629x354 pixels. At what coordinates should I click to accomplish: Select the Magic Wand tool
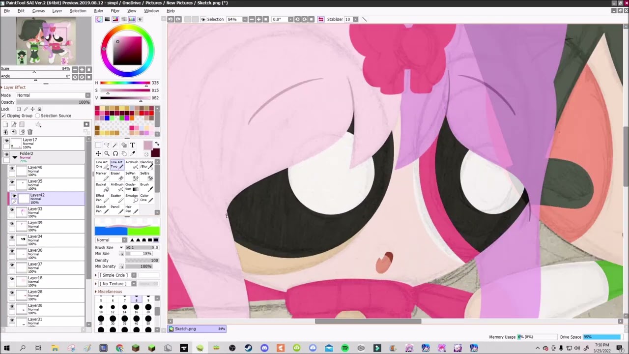tap(115, 145)
